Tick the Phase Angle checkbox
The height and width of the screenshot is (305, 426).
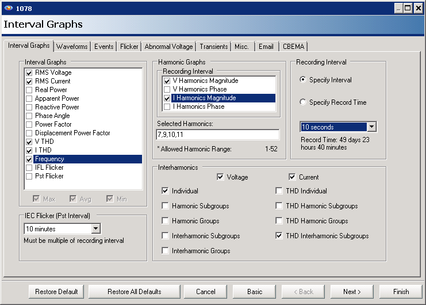[29, 116]
